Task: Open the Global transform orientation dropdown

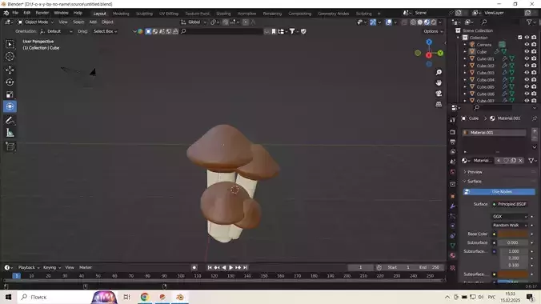Action: point(194,22)
